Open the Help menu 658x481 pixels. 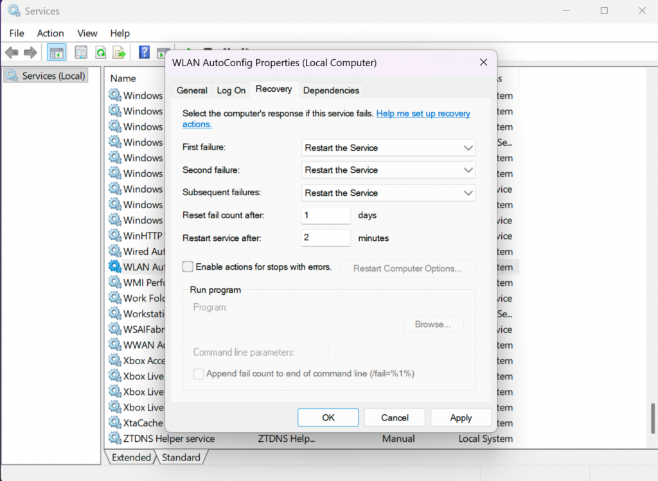(120, 33)
